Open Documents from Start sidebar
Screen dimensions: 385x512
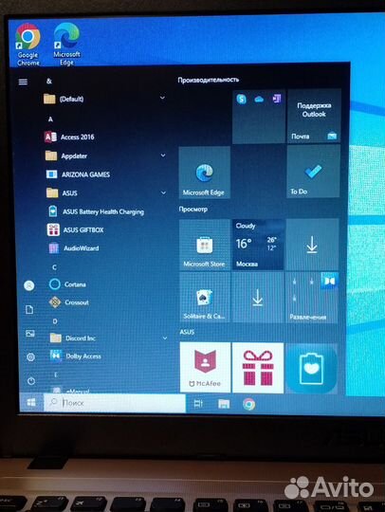[x=29, y=309]
